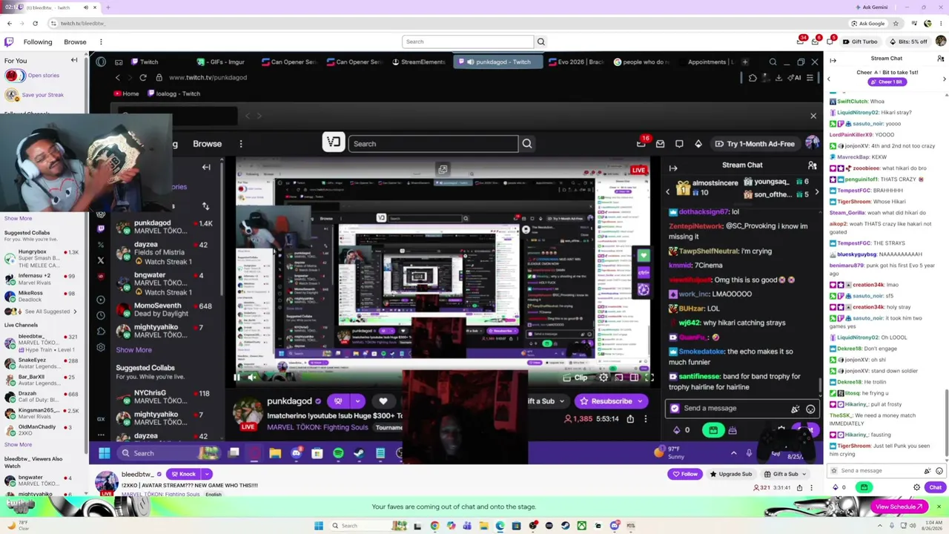Open Google Chrome from the Windows taskbar

pos(434,526)
